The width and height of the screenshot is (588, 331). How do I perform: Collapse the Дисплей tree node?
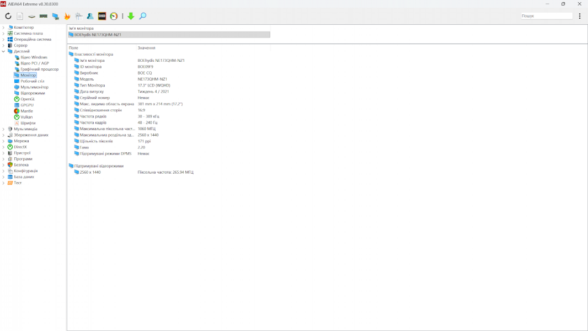click(x=3, y=51)
